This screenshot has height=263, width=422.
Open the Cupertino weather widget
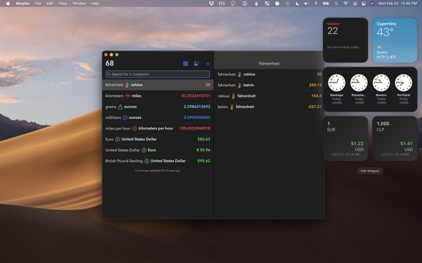(395, 40)
